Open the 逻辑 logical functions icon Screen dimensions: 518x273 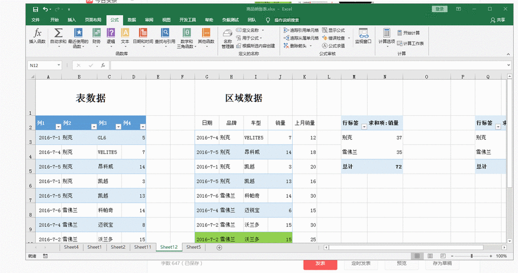click(x=110, y=34)
